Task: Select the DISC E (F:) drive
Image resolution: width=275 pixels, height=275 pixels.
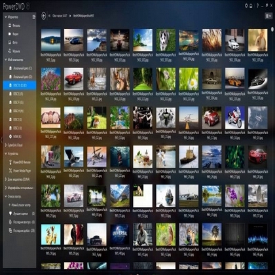Action: pos(20,94)
